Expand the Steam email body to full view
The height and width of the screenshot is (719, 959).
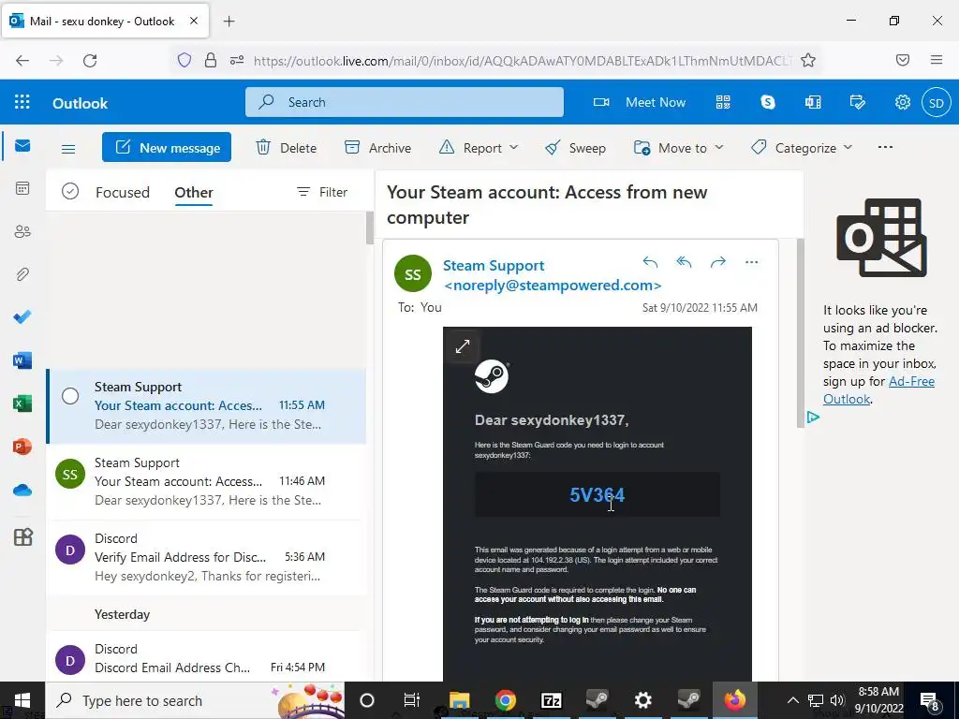coord(463,346)
